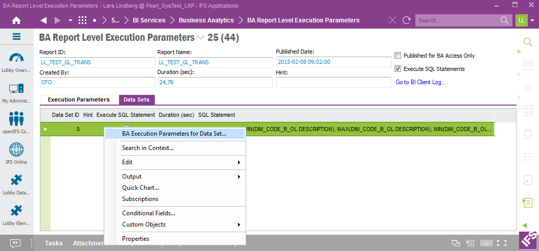Choose Conditional Fields menu item
The image size is (539, 251).
[x=175, y=213]
